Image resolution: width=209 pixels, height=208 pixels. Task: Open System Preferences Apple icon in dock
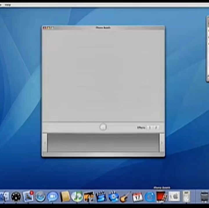click(x=174, y=197)
